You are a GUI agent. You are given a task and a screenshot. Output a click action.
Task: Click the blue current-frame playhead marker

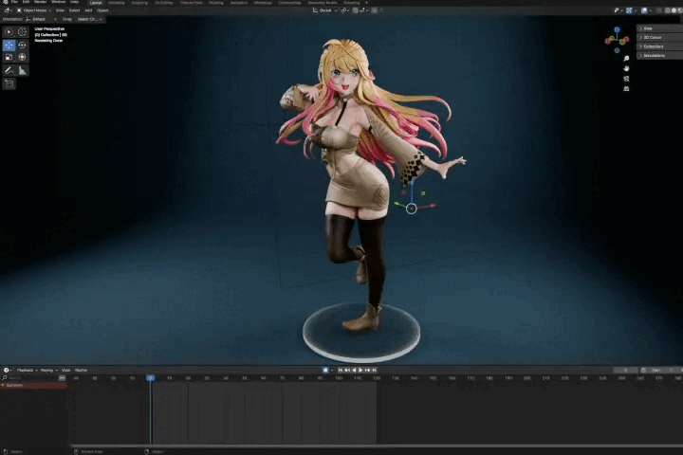point(150,378)
